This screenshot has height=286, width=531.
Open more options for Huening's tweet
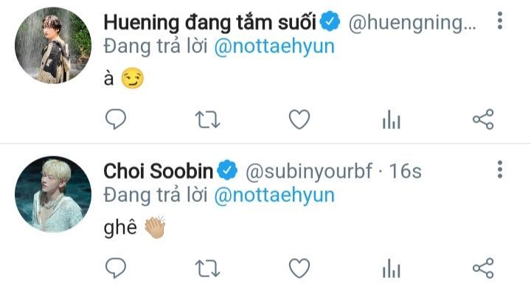click(500, 21)
